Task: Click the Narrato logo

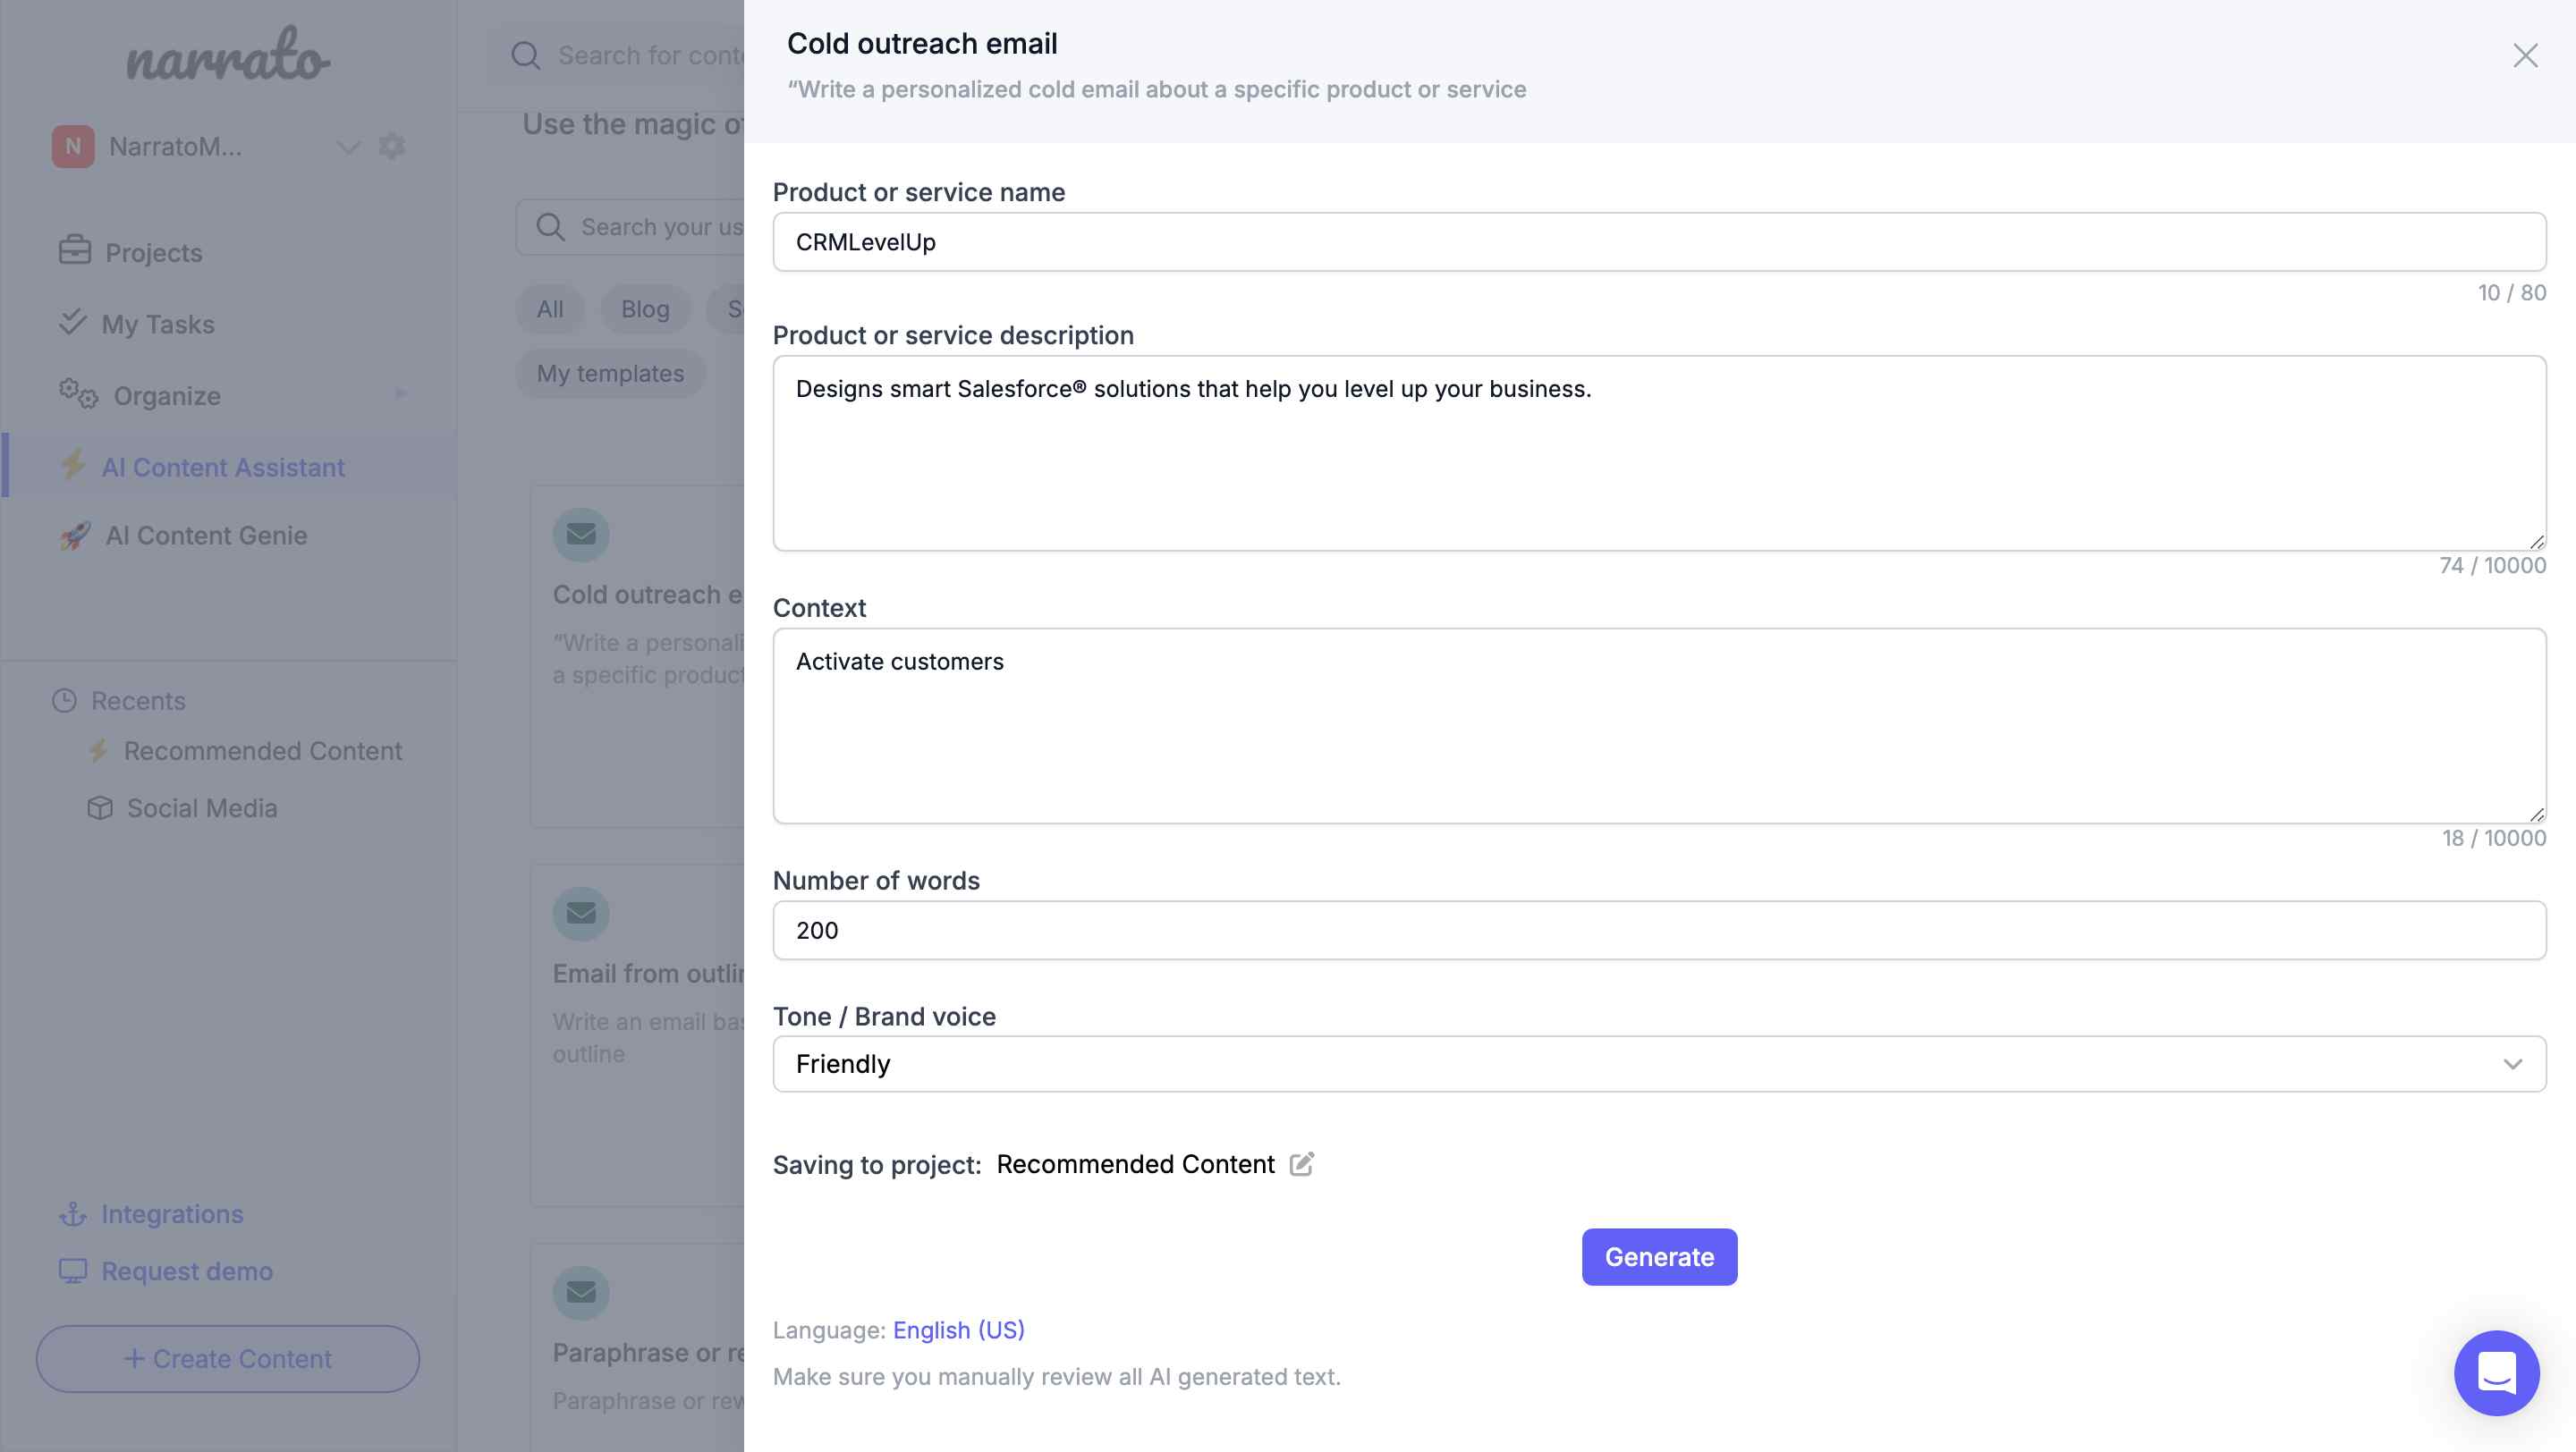Action: click(228, 55)
